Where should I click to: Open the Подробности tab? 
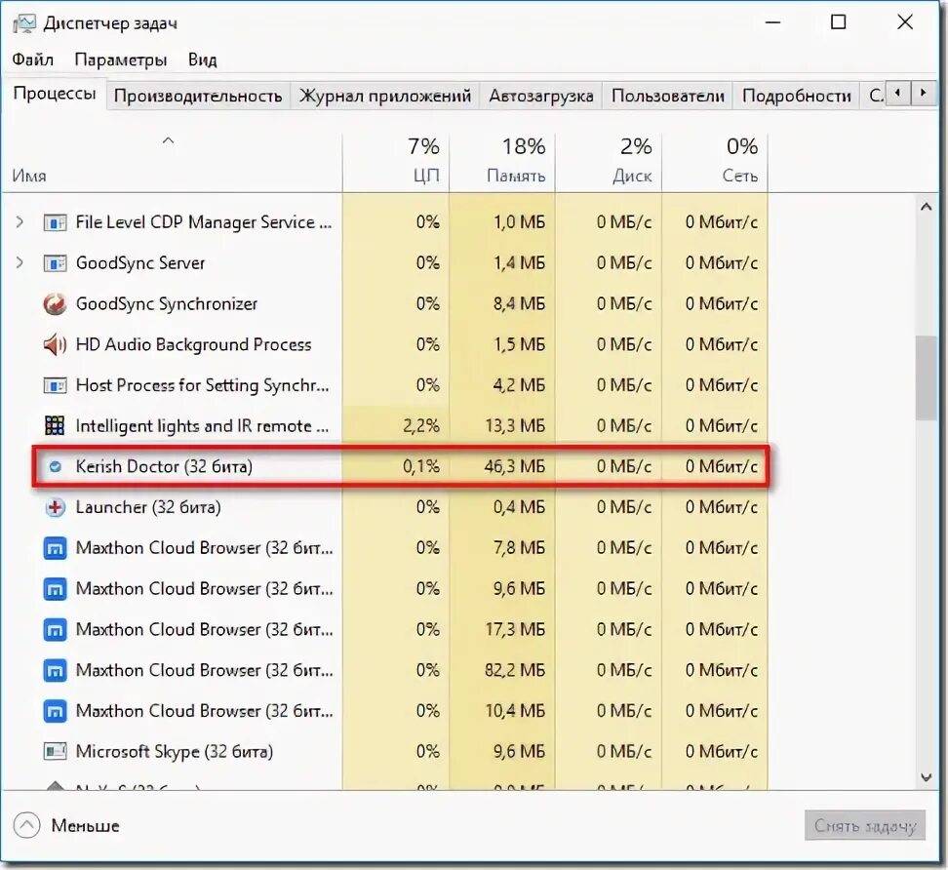coord(796,96)
